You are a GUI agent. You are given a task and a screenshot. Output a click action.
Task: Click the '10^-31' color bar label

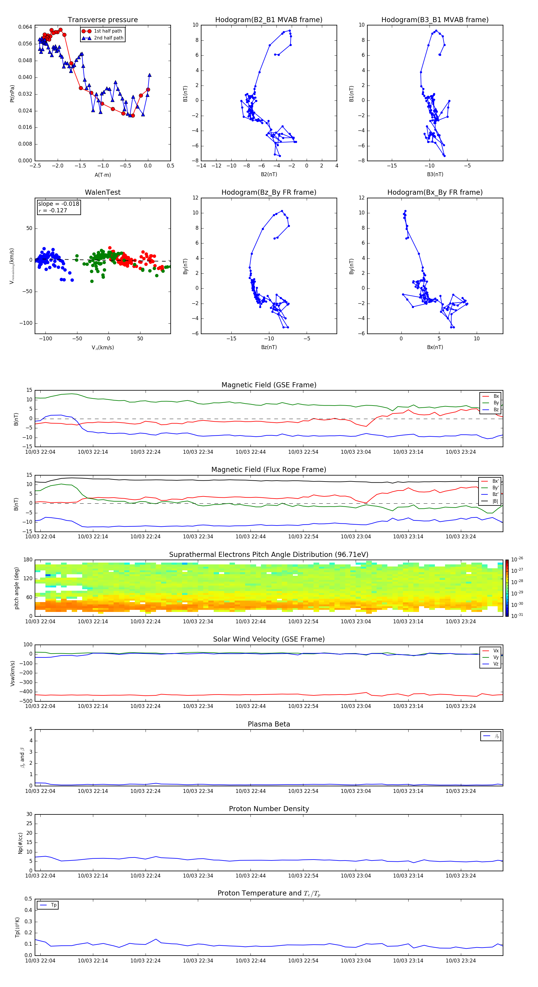tap(517, 616)
